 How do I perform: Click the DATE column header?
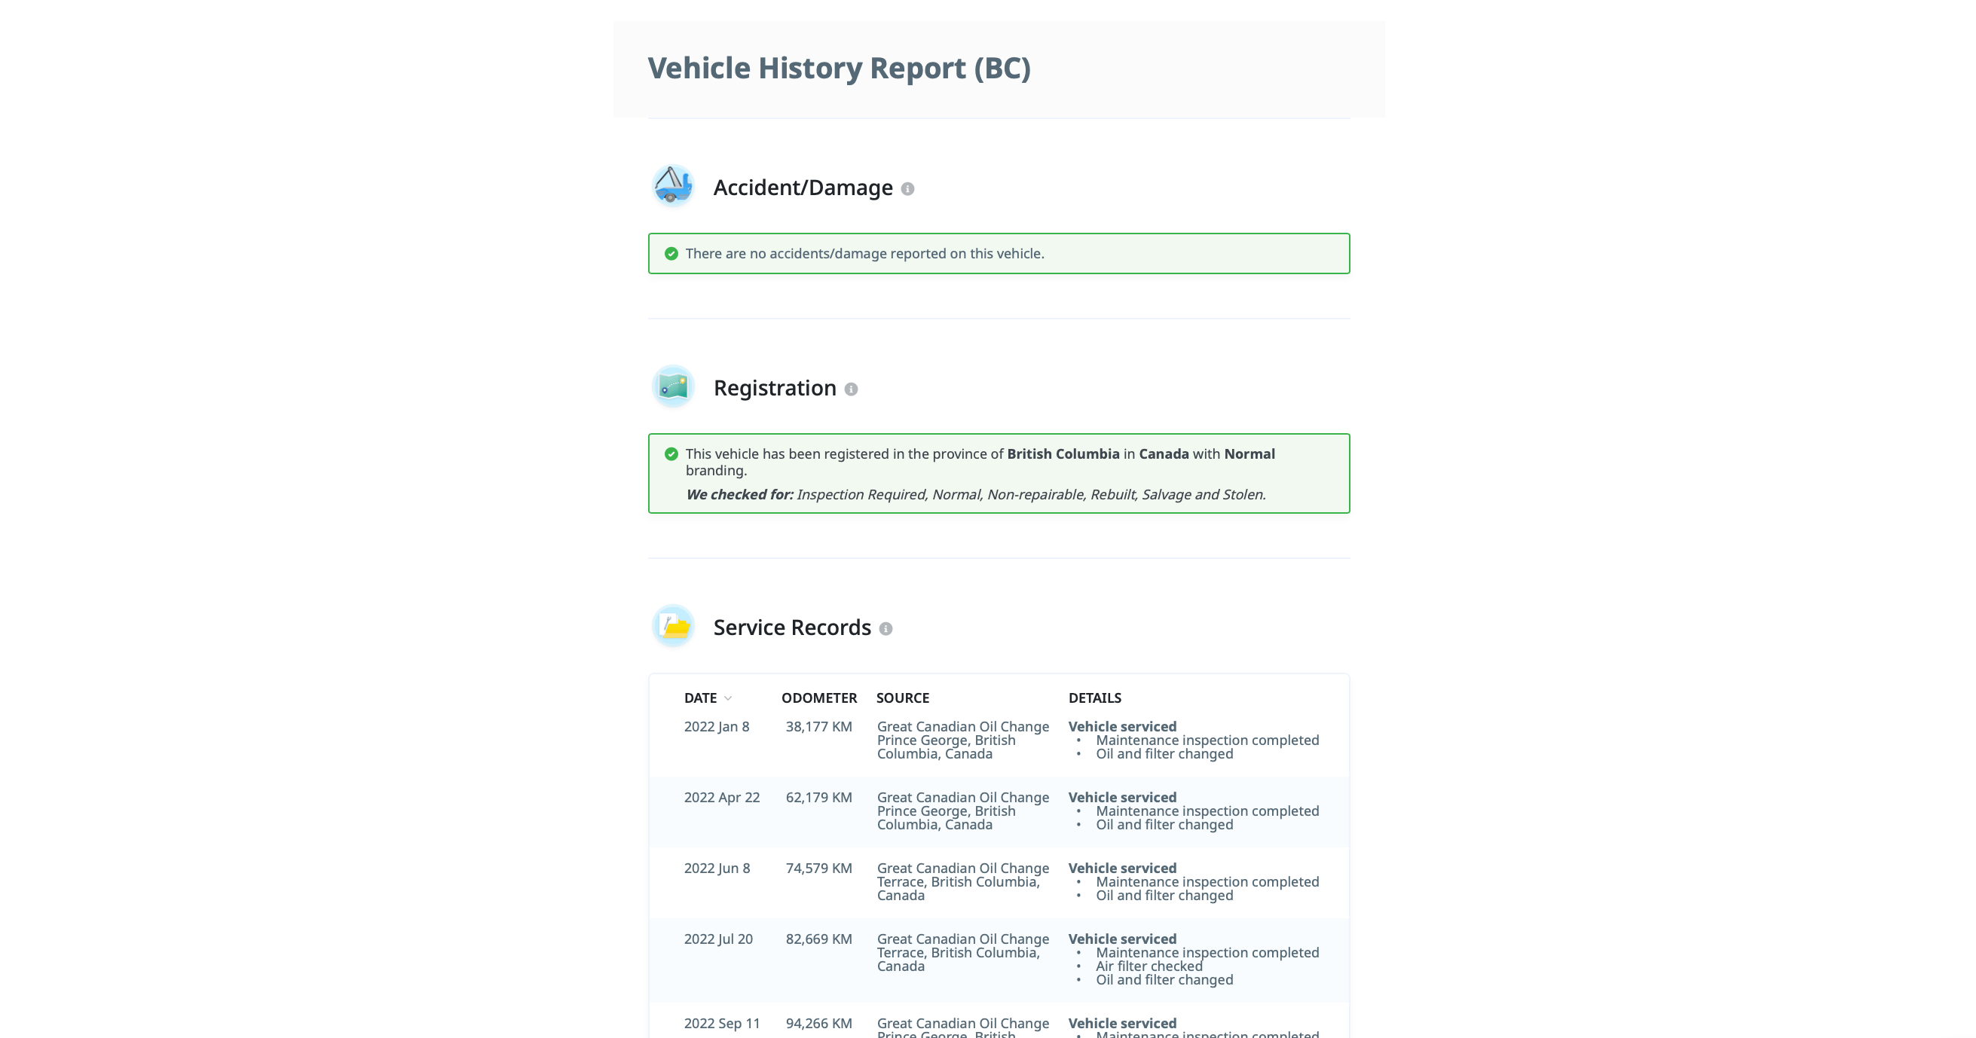click(x=700, y=698)
